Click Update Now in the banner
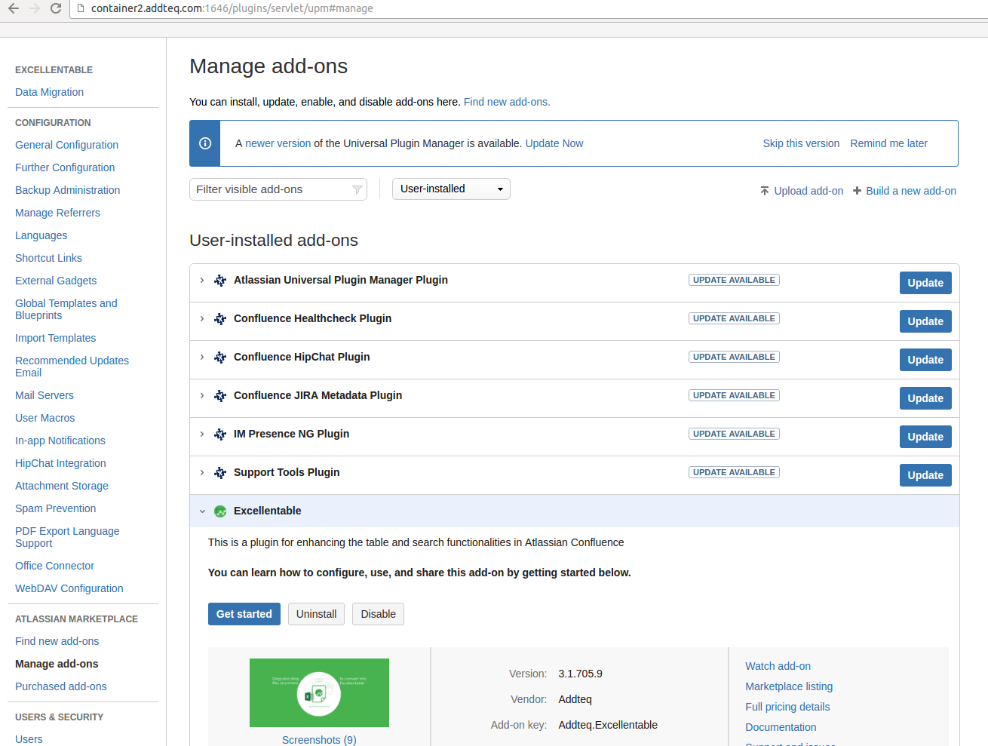This screenshot has height=746, width=988. pyautogui.click(x=554, y=143)
